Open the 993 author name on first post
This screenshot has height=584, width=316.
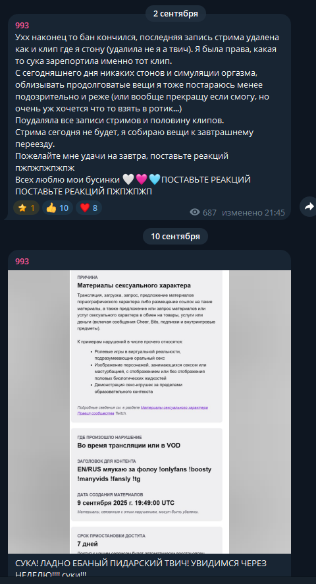22,25
